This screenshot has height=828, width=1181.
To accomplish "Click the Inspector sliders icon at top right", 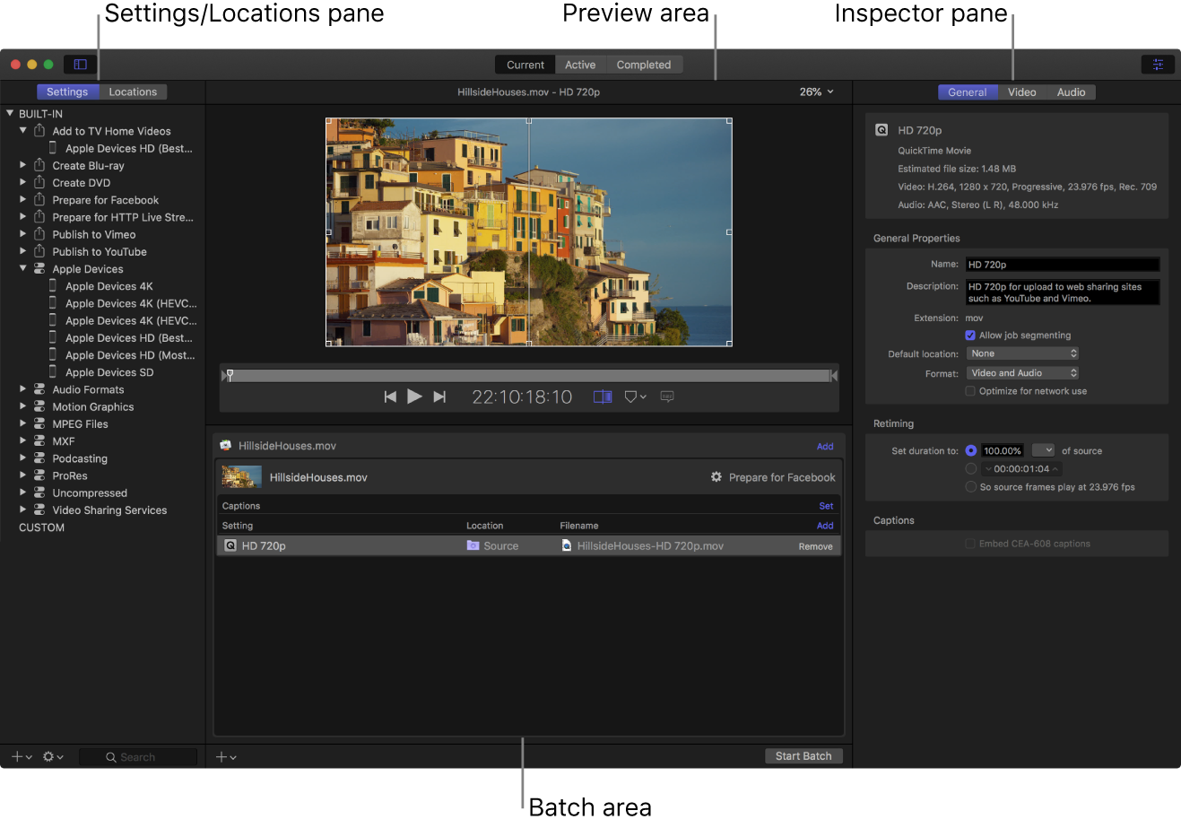I will click(1158, 65).
